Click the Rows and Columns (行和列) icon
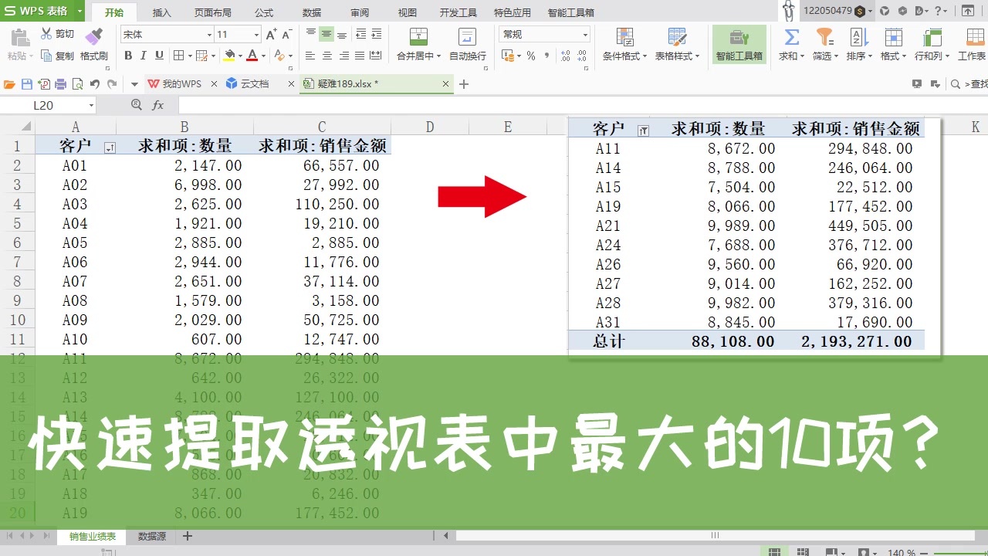The height and width of the screenshot is (556, 988). pyautogui.click(x=932, y=37)
